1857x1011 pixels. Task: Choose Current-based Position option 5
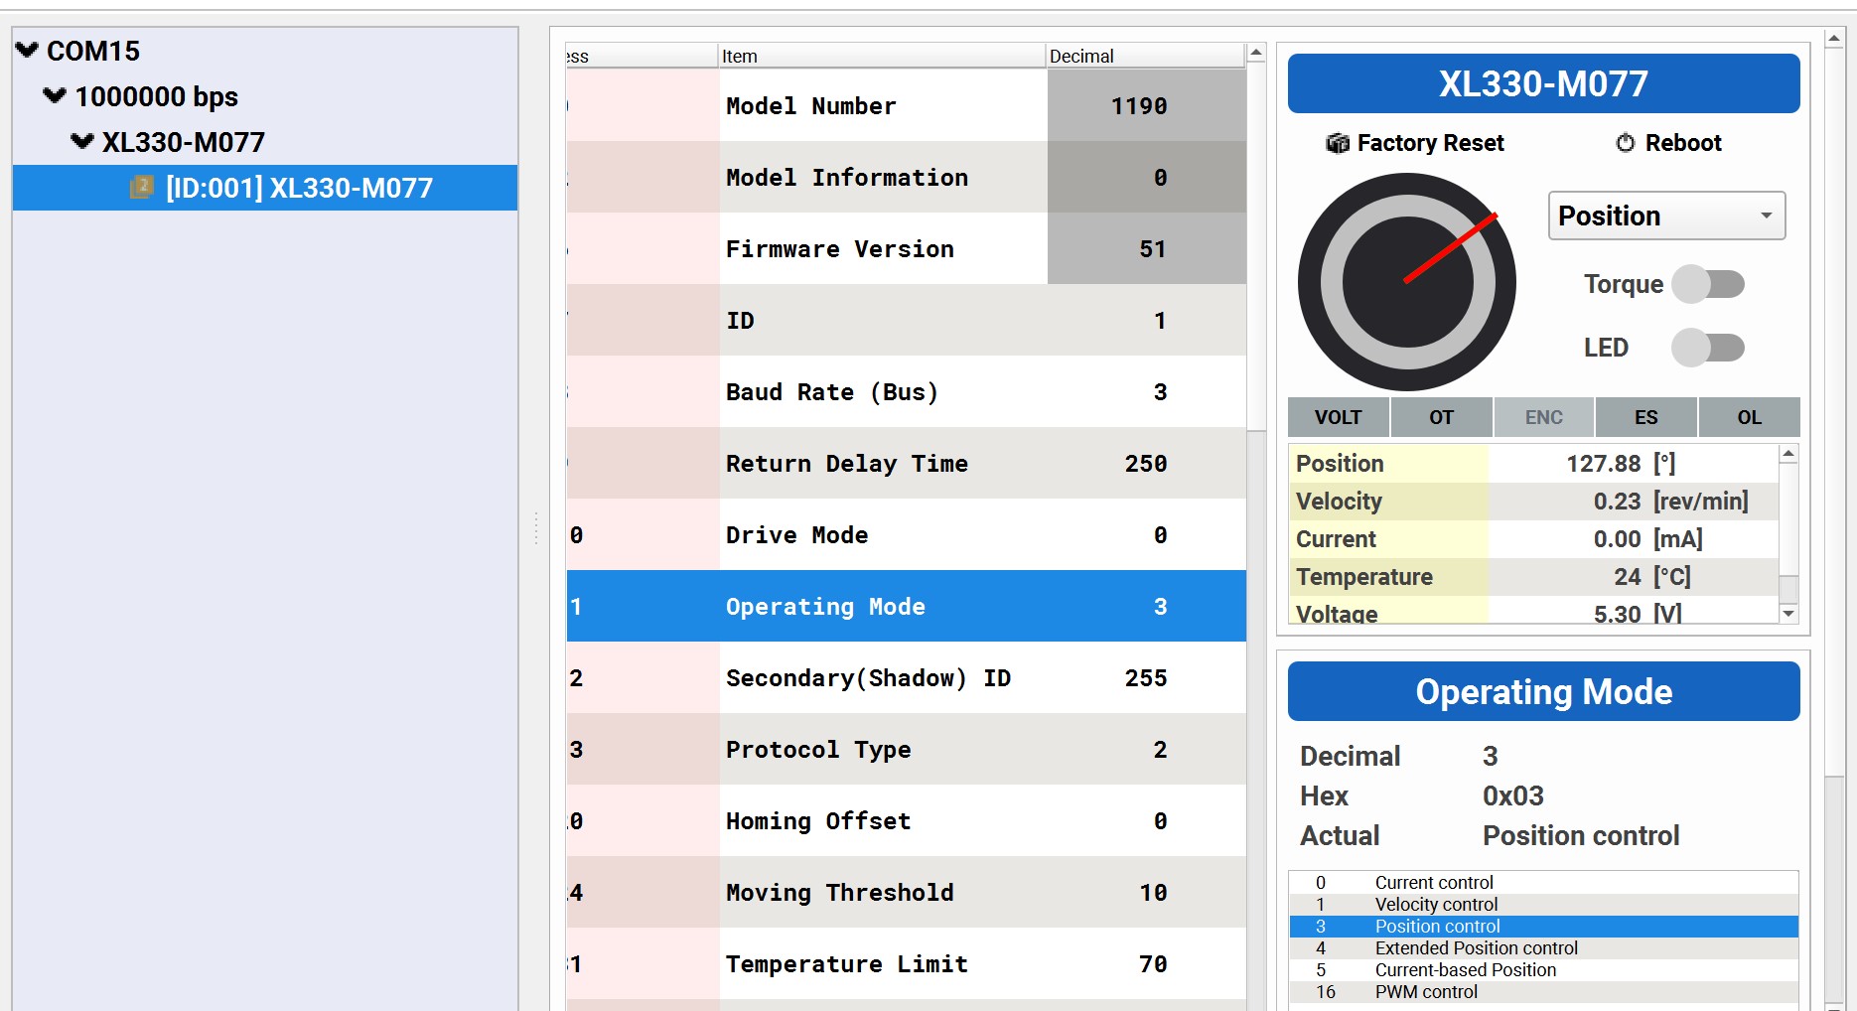coord(1543,970)
